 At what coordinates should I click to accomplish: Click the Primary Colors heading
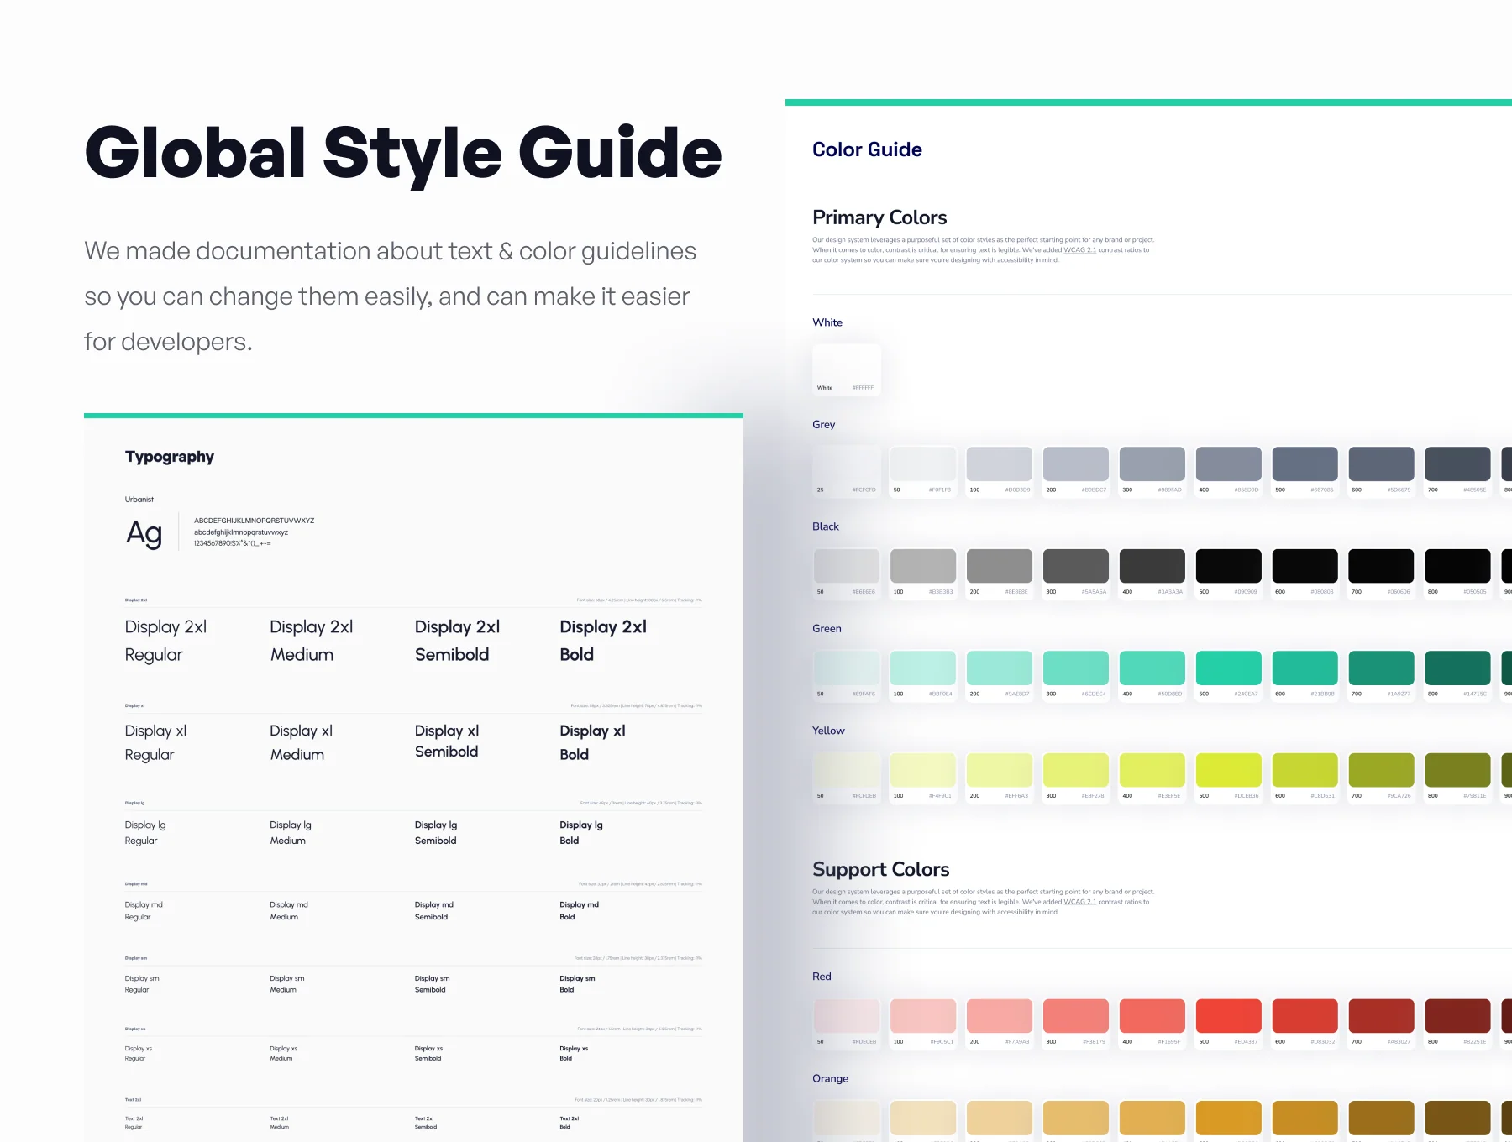[x=879, y=217]
